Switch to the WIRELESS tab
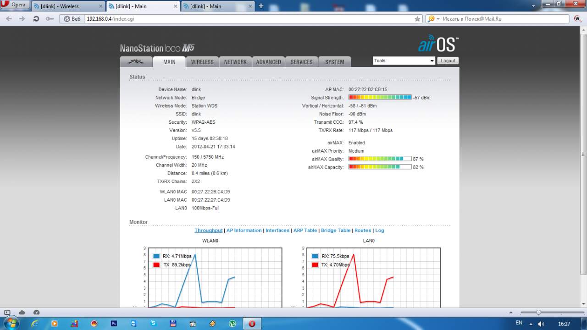This screenshot has height=330, width=587. click(202, 62)
